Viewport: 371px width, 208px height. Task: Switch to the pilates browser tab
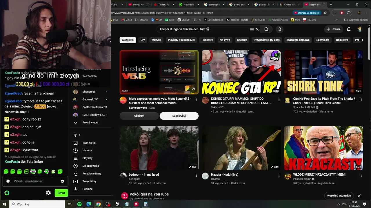[263, 5]
